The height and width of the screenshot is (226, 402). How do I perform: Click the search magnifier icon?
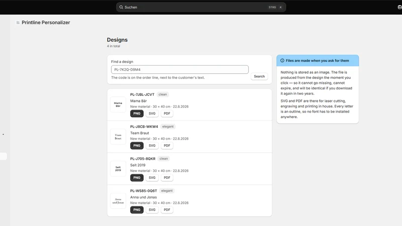pyautogui.click(x=121, y=7)
